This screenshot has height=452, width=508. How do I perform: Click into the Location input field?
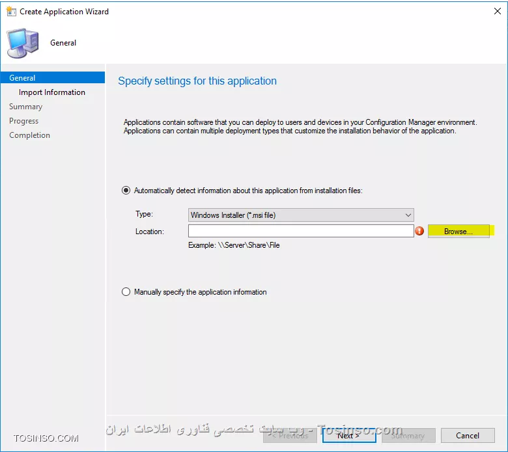click(x=301, y=231)
